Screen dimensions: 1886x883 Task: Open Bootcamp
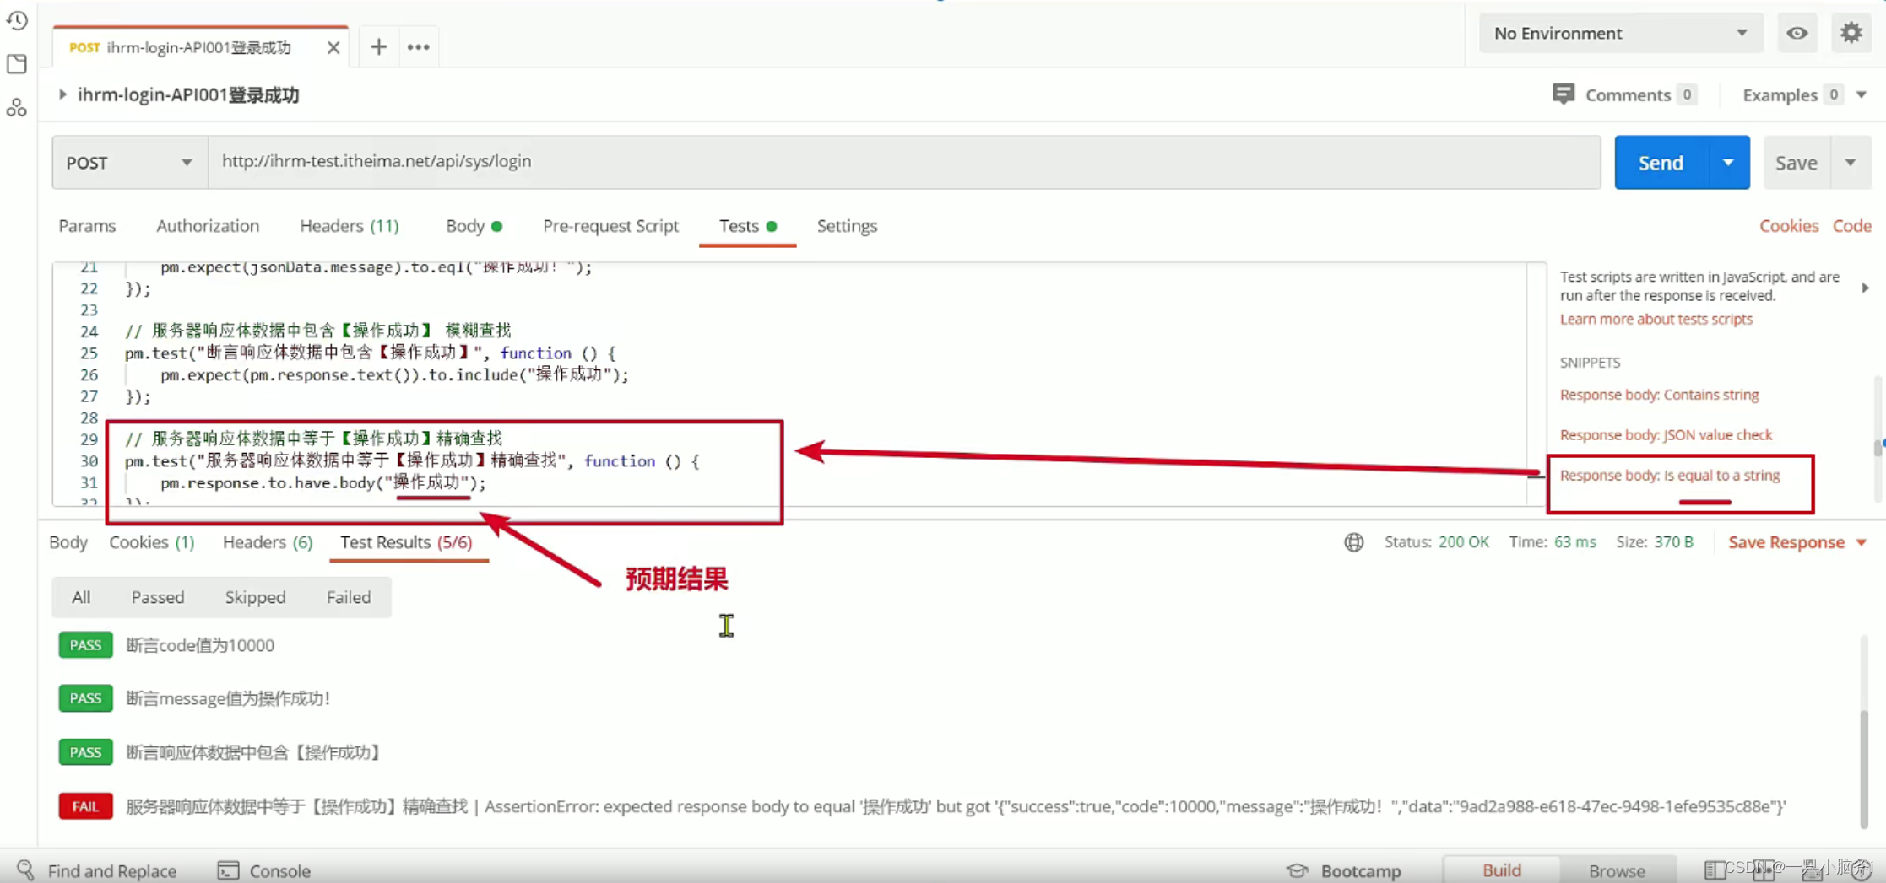click(1344, 870)
